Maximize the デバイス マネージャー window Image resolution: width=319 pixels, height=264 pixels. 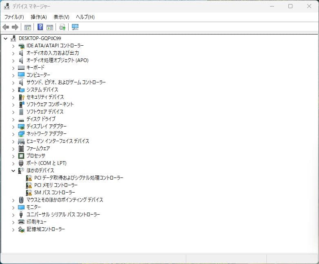pos(290,6)
